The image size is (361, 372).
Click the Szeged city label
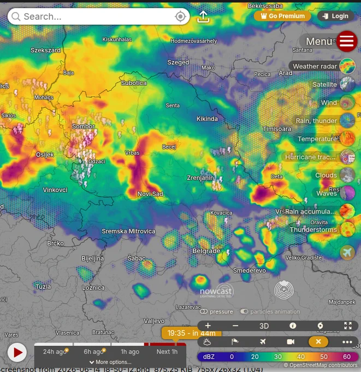pos(178,62)
